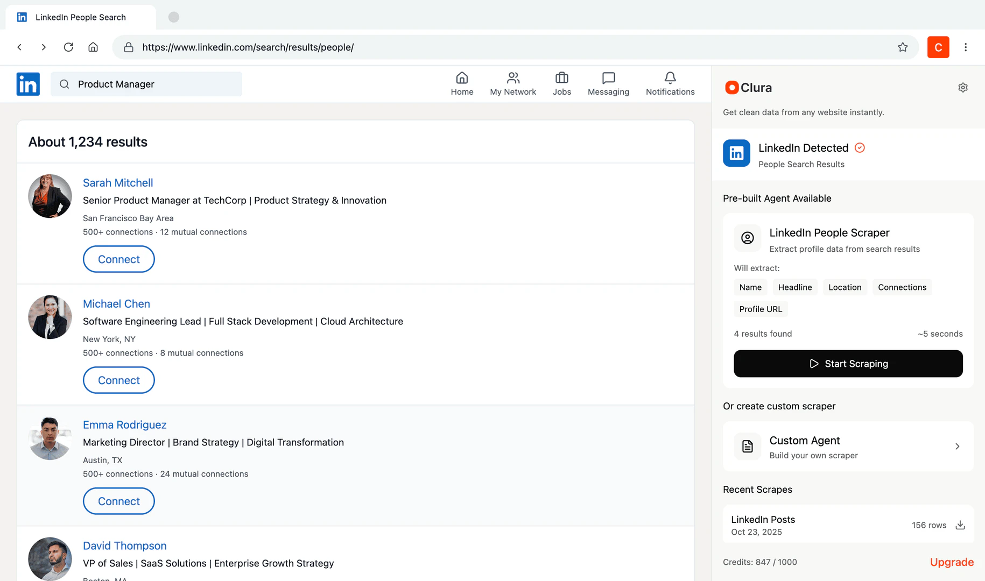Image resolution: width=985 pixels, height=581 pixels.
Task: Go to browser home page
Action: coord(93,47)
